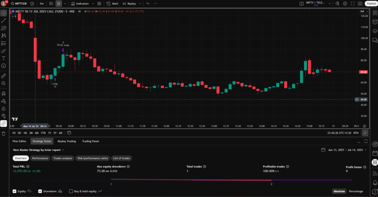Screen dimensions: 378x197
Task: Change INR price scale currency
Action: pos(364,11)
